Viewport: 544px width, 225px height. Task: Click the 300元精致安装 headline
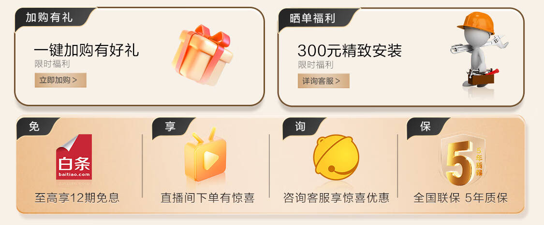(x=350, y=51)
